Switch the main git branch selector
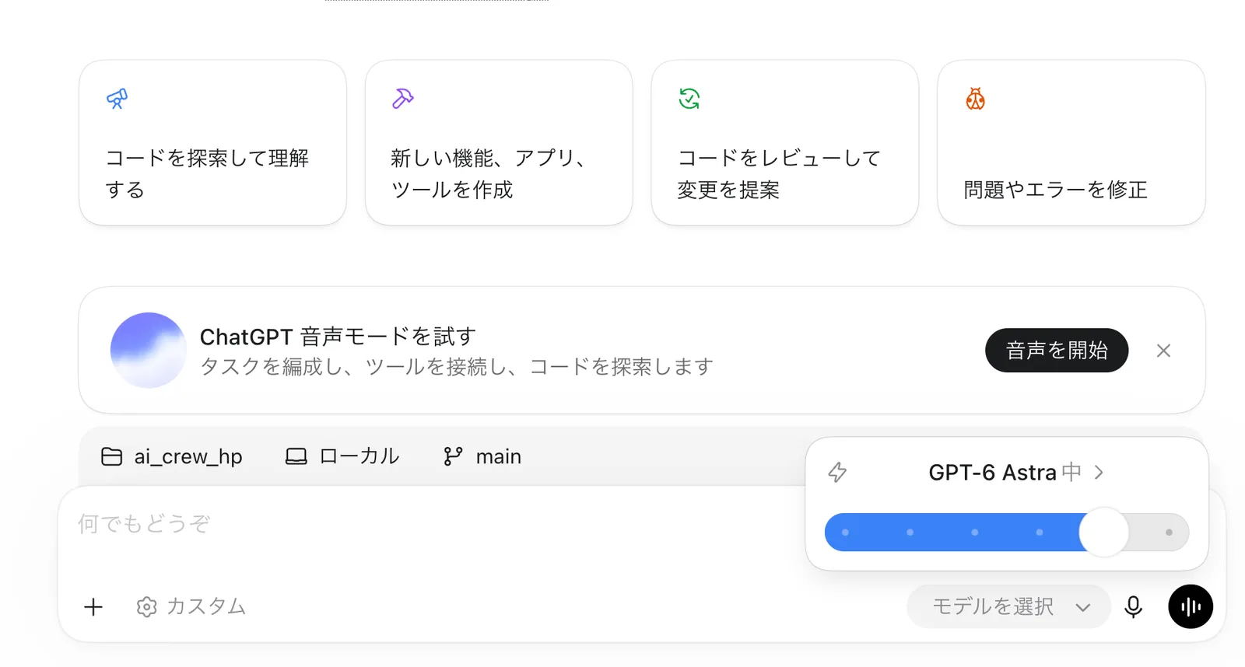 click(x=482, y=456)
